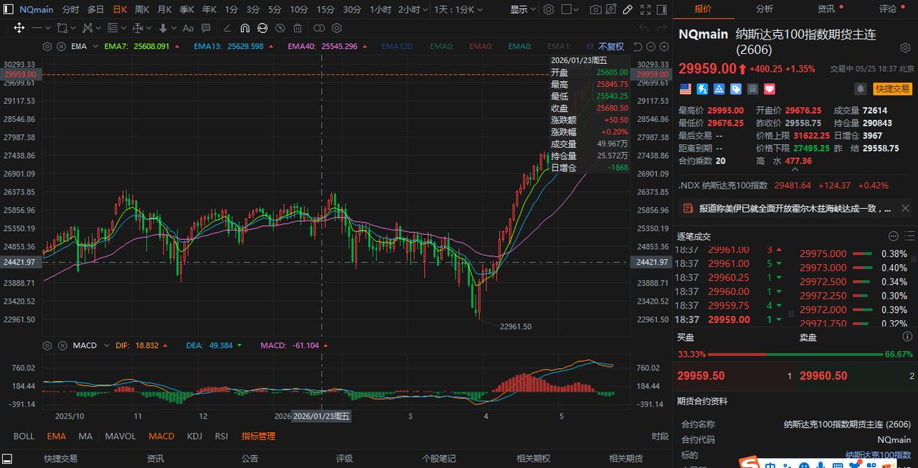Viewport: 918px width, 468px height.
Task: Open 公告 announcements in bottom bar
Action: point(250,458)
